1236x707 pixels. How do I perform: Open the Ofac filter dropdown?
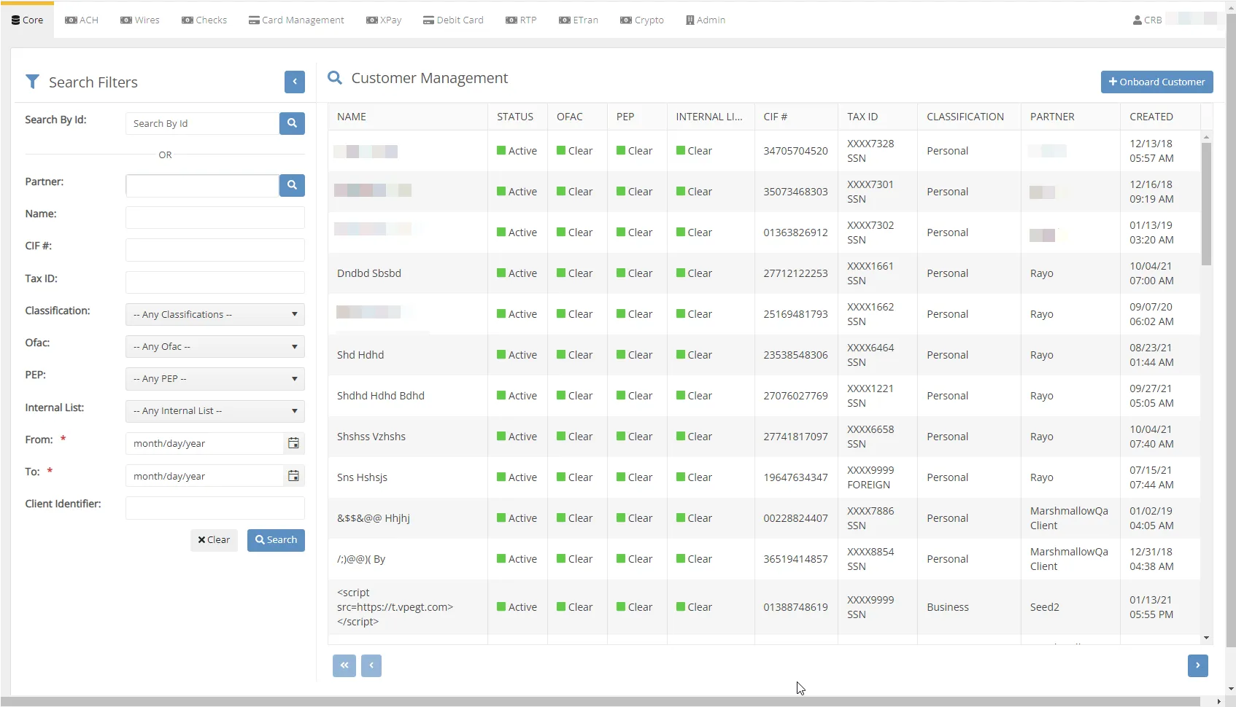[x=215, y=347]
